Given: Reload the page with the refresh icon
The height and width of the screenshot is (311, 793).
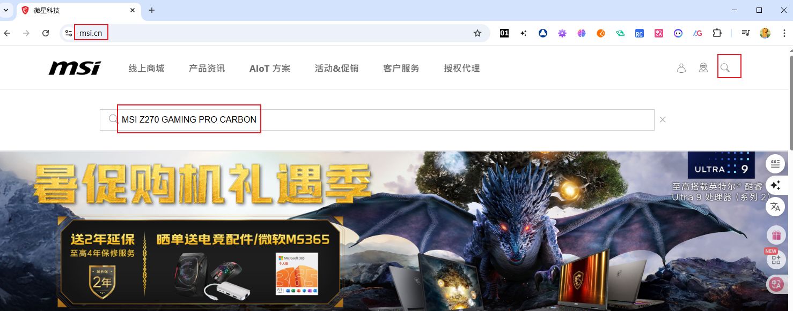Looking at the screenshot, I should tap(46, 33).
